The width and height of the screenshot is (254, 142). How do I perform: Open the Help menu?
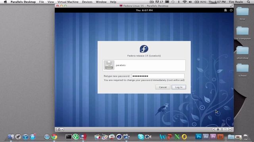(x=113, y=2)
